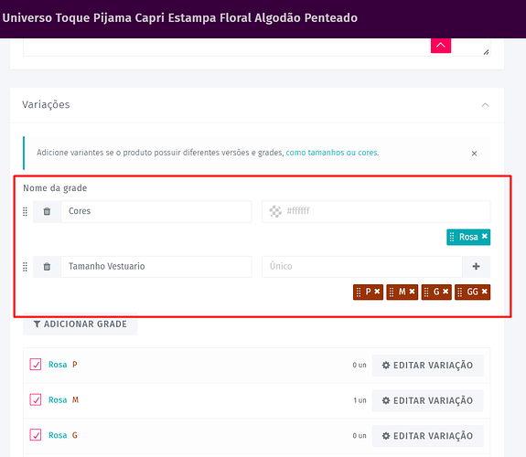Click the ADICIONAR GRADE button
The image size is (526, 457).
click(x=81, y=324)
